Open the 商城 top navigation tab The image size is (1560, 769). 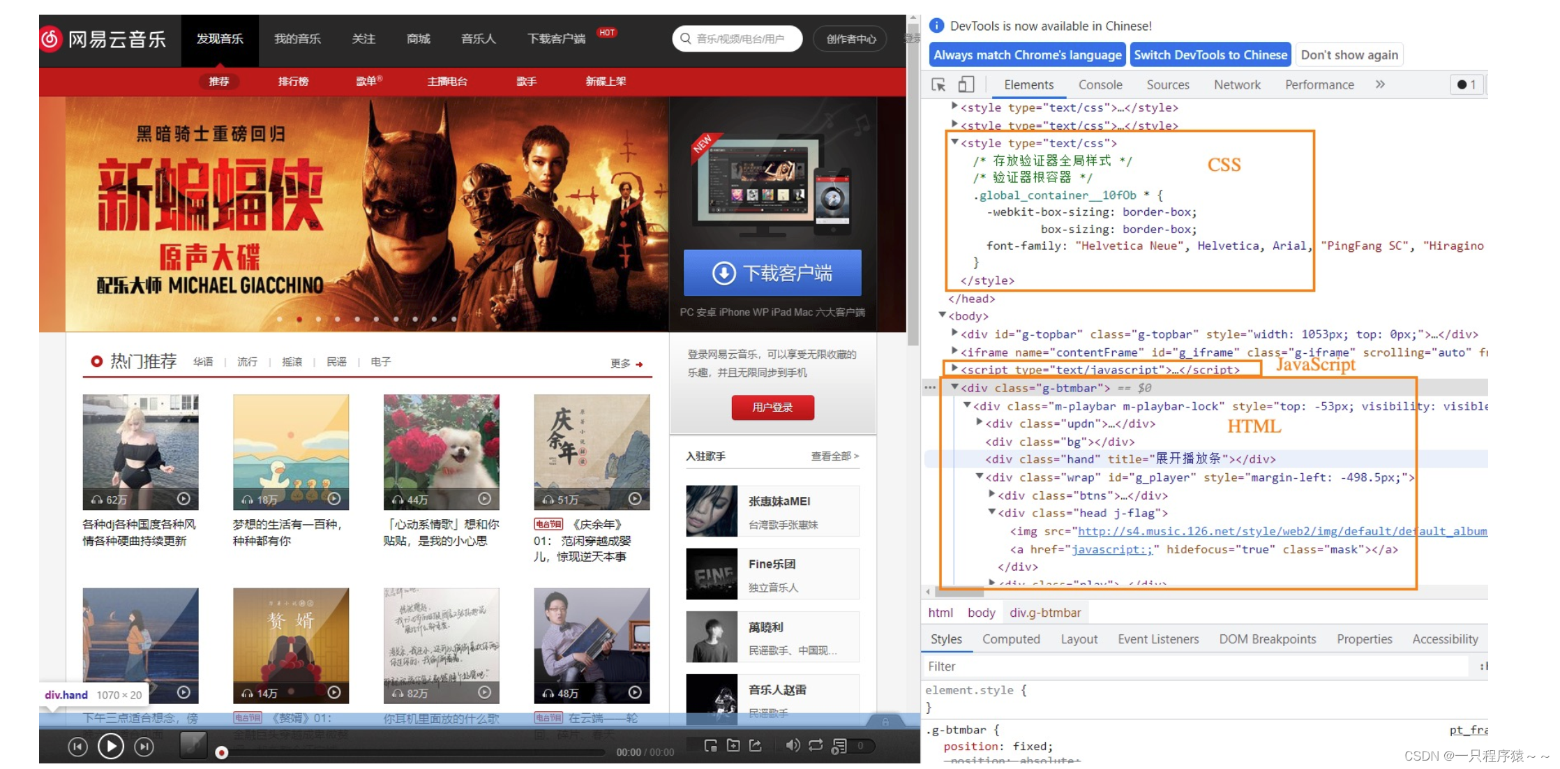419,39
